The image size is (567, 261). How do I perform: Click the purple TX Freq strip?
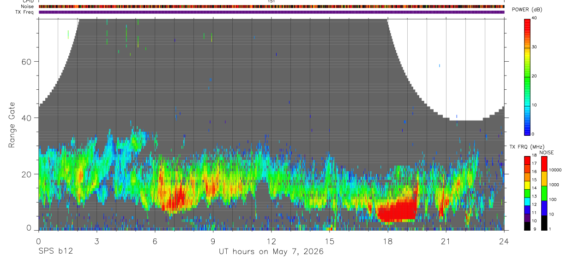click(x=271, y=12)
